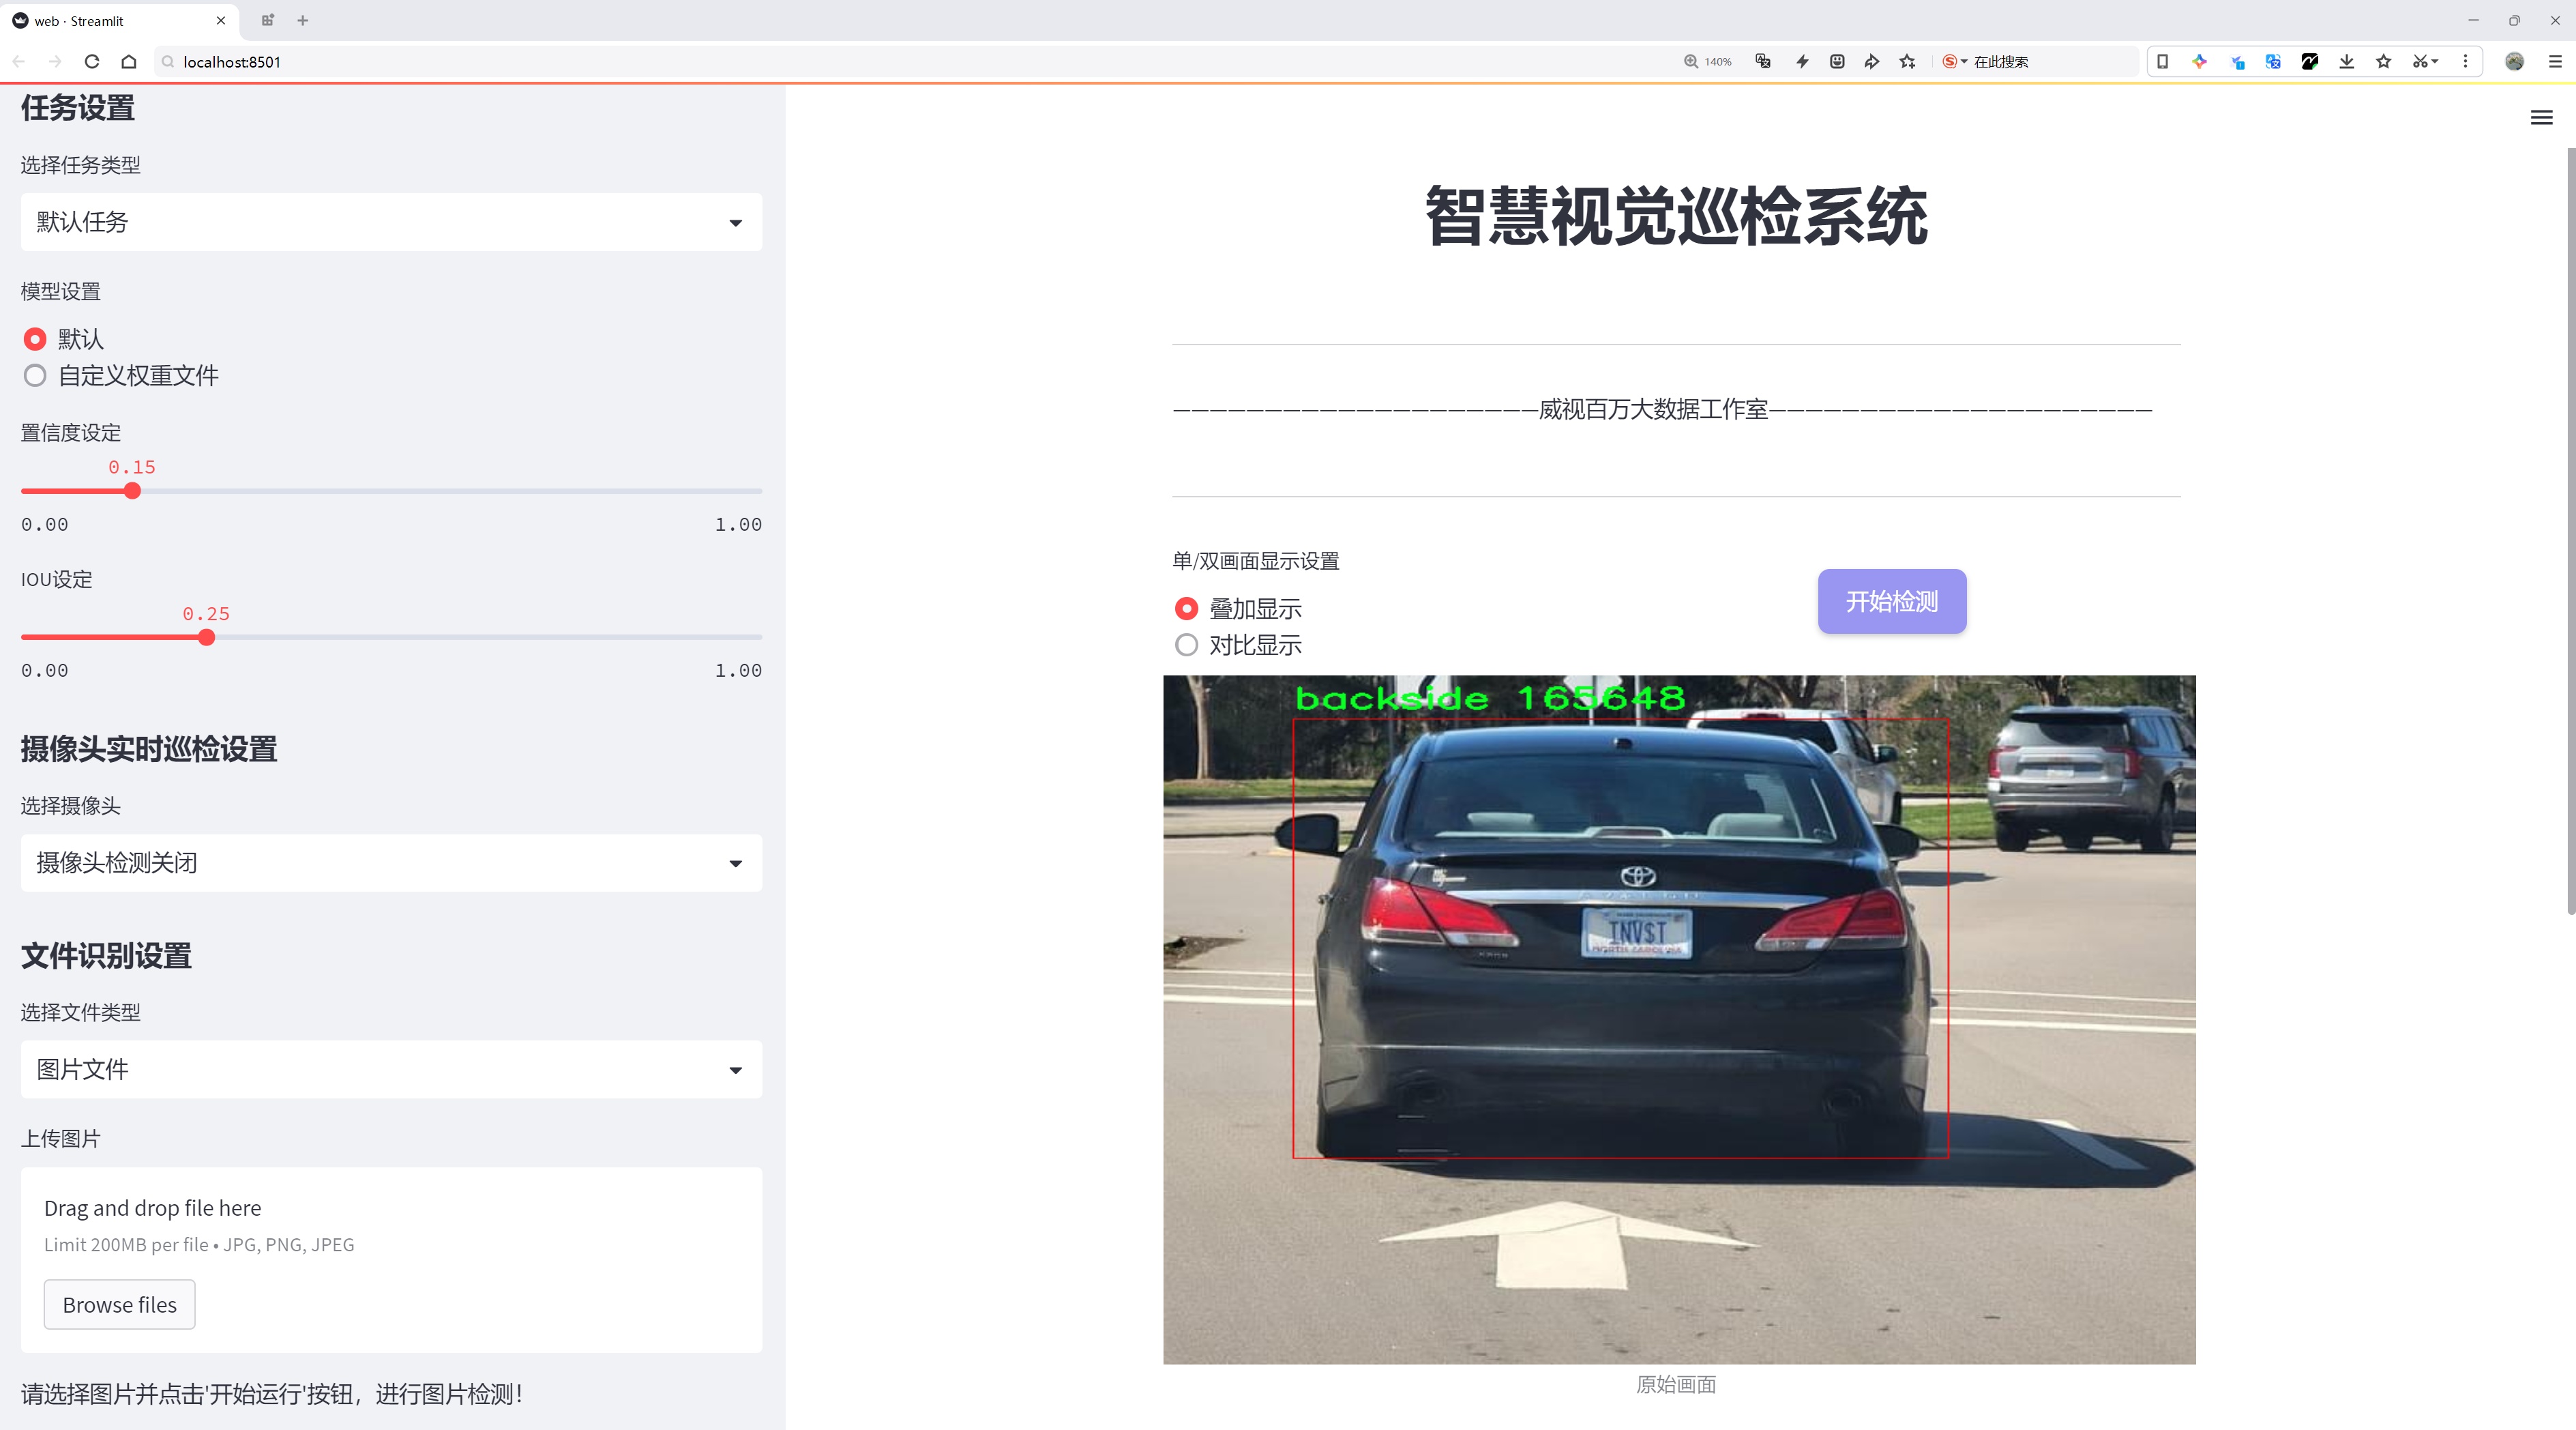2576x1430 pixels.
Task: Click the black green-check extension icon
Action: point(2310,62)
